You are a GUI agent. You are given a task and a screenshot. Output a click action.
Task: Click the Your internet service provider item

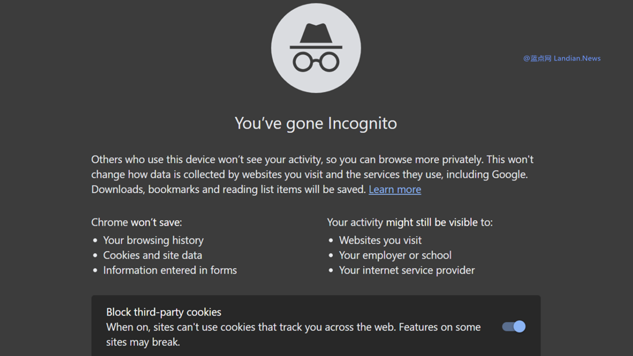[x=407, y=270]
